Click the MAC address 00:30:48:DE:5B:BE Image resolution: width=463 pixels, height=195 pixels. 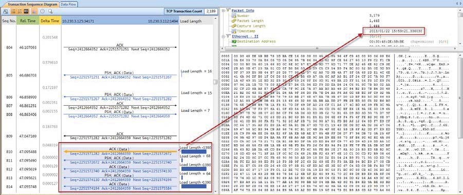tap(386, 41)
